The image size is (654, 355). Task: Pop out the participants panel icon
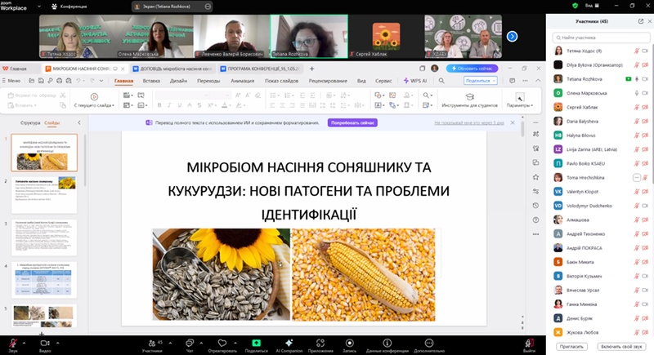[x=641, y=21]
